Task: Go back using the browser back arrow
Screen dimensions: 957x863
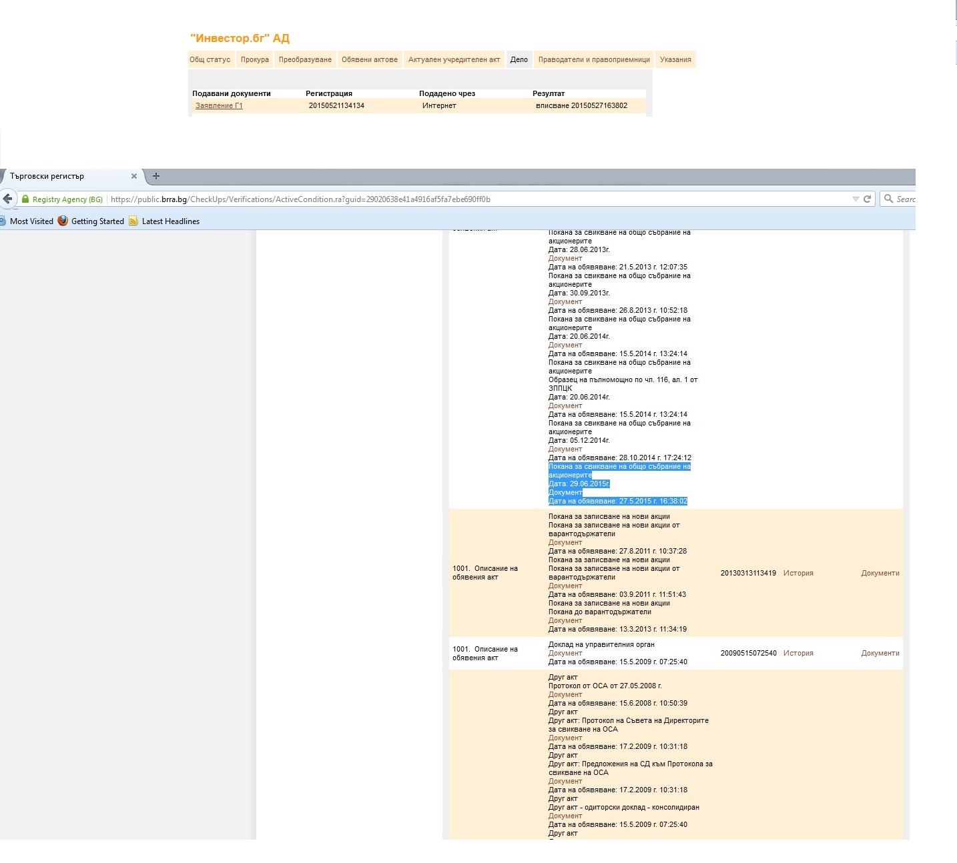Action: (7, 199)
